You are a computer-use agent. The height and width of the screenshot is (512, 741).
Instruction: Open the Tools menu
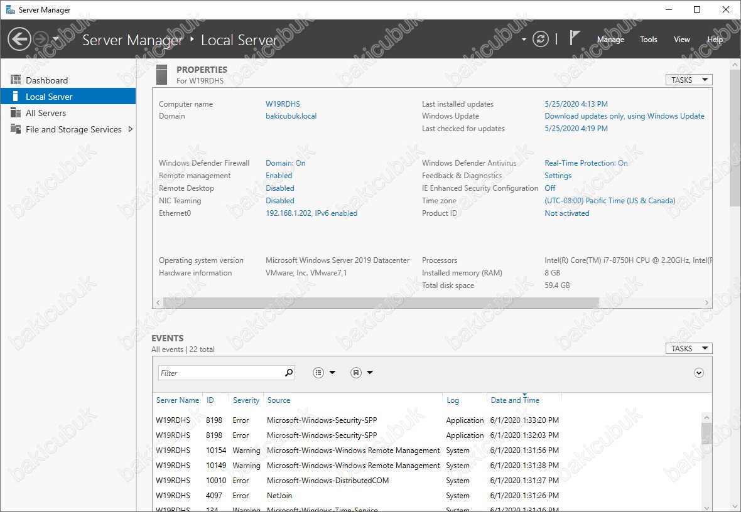coord(648,39)
